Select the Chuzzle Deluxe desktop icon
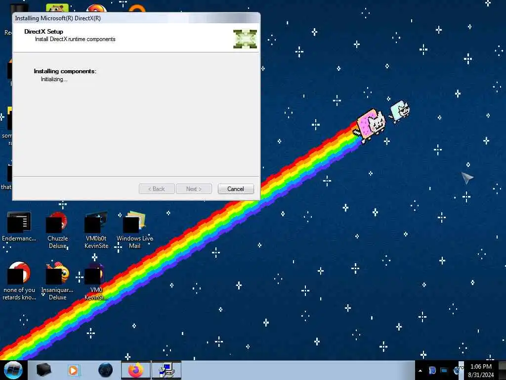This screenshot has height=380, width=506. (58, 230)
